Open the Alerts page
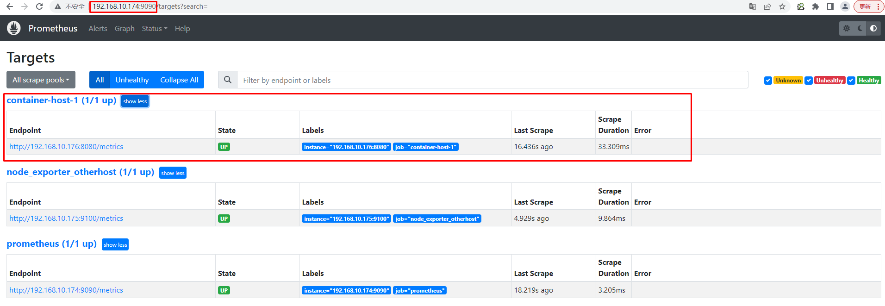This screenshot has height=306, width=885. (98, 28)
